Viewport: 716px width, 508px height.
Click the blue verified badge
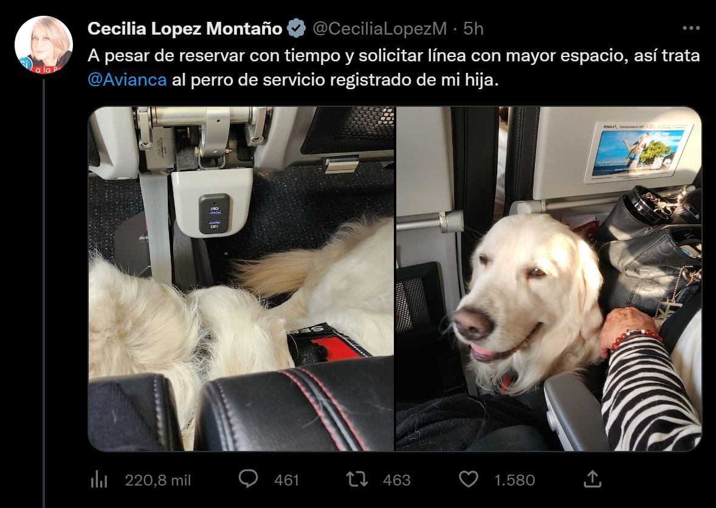point(297,29)
